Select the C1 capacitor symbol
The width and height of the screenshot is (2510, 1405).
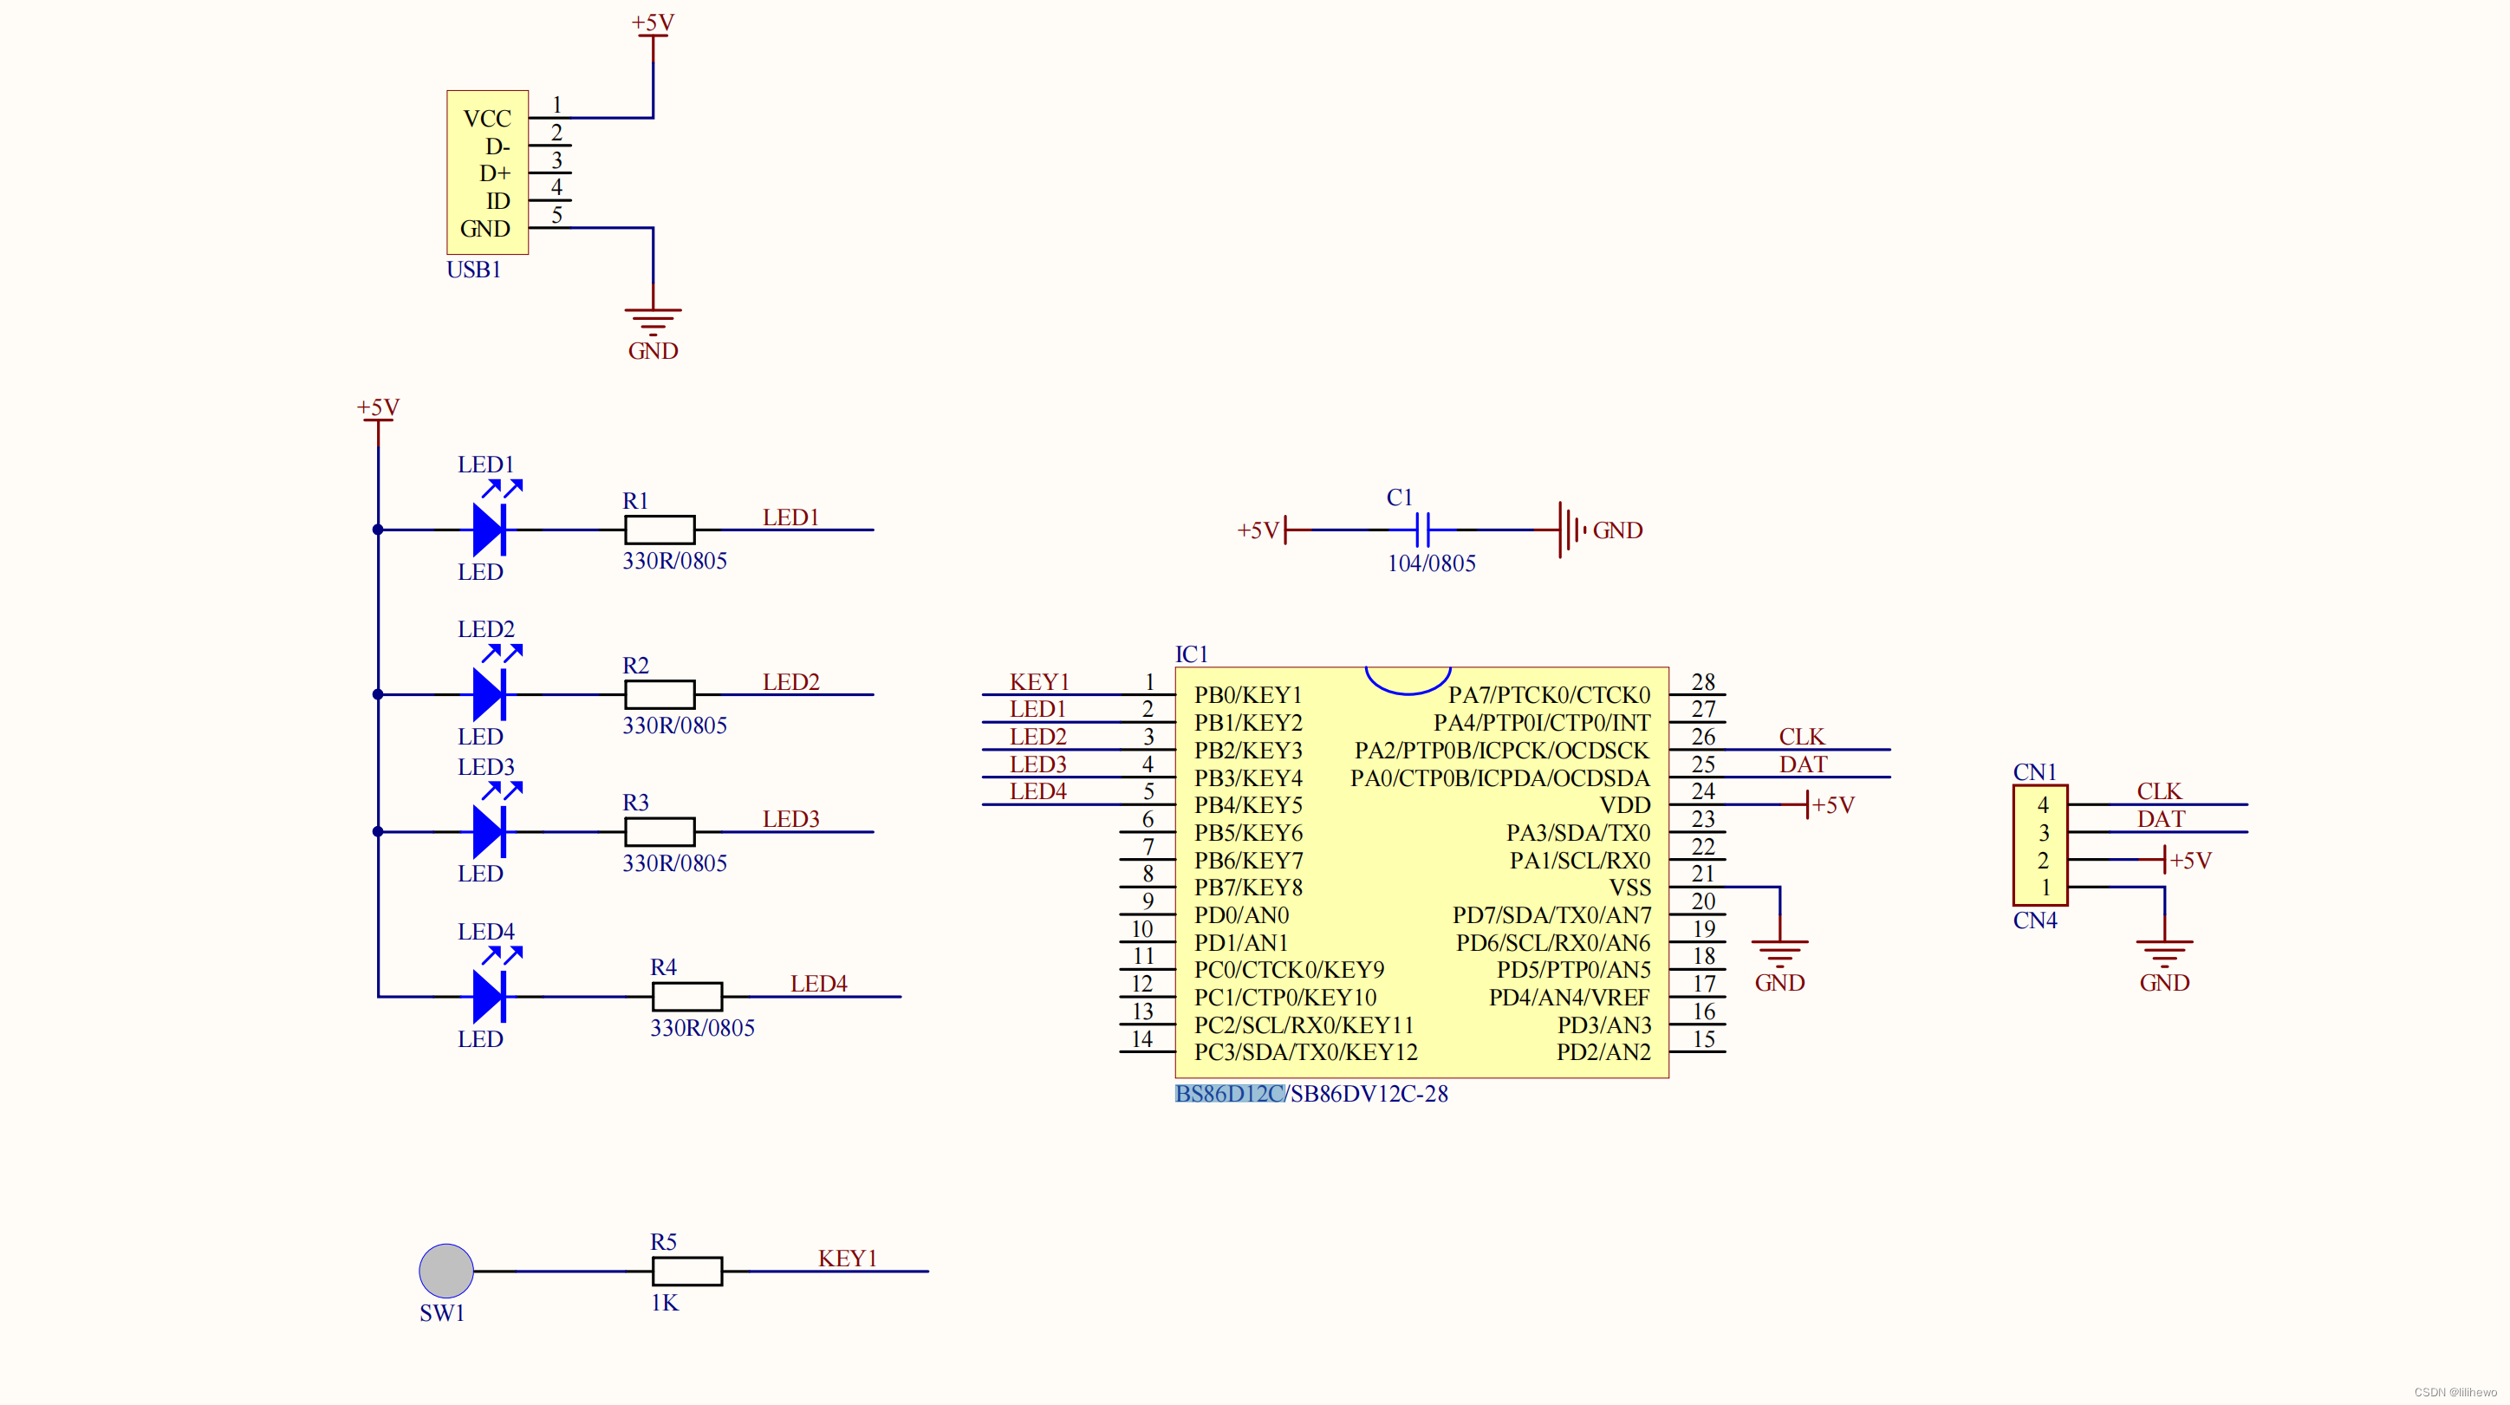click(x=1421, y=530)
